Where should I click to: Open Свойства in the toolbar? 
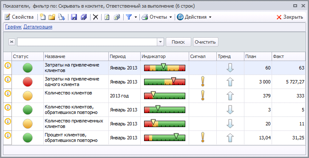pyautogui.click(x=19, y=17)
